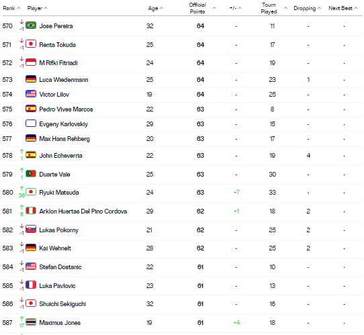Click the Thailand flag beside Maximus Jones
Viewport: 364px width, 335px height.
coord(31,322)
